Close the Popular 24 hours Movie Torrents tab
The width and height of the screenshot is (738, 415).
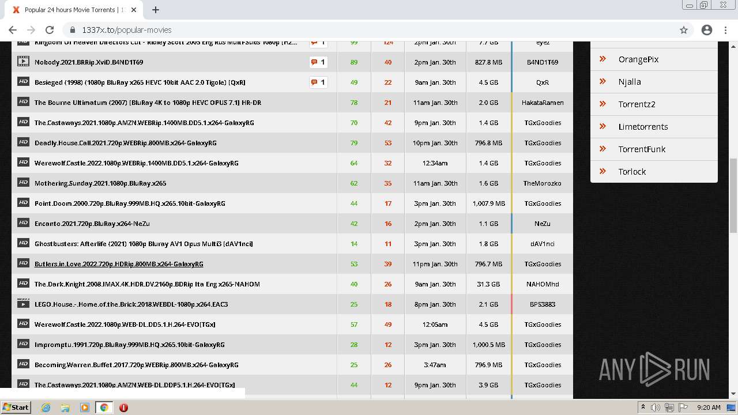pyautogui.click(x=134, y=10)
